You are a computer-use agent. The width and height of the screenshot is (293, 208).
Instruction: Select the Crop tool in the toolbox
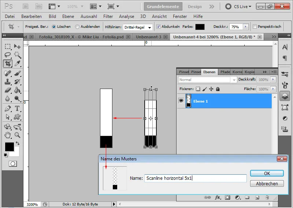point(8,64)
